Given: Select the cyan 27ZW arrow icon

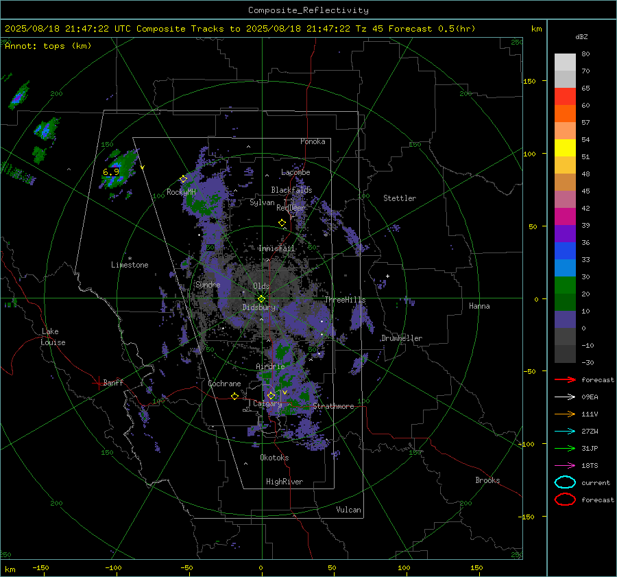Looking at the screenshot, I should click(565, 432).
